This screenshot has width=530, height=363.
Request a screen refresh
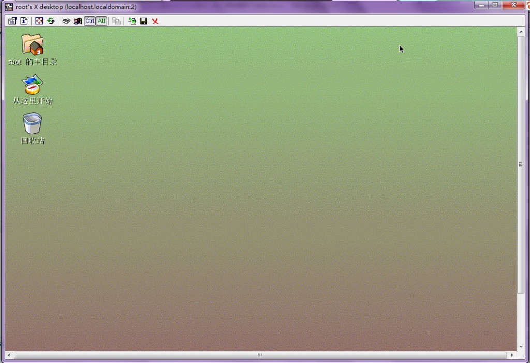click(x=51, y=21)
